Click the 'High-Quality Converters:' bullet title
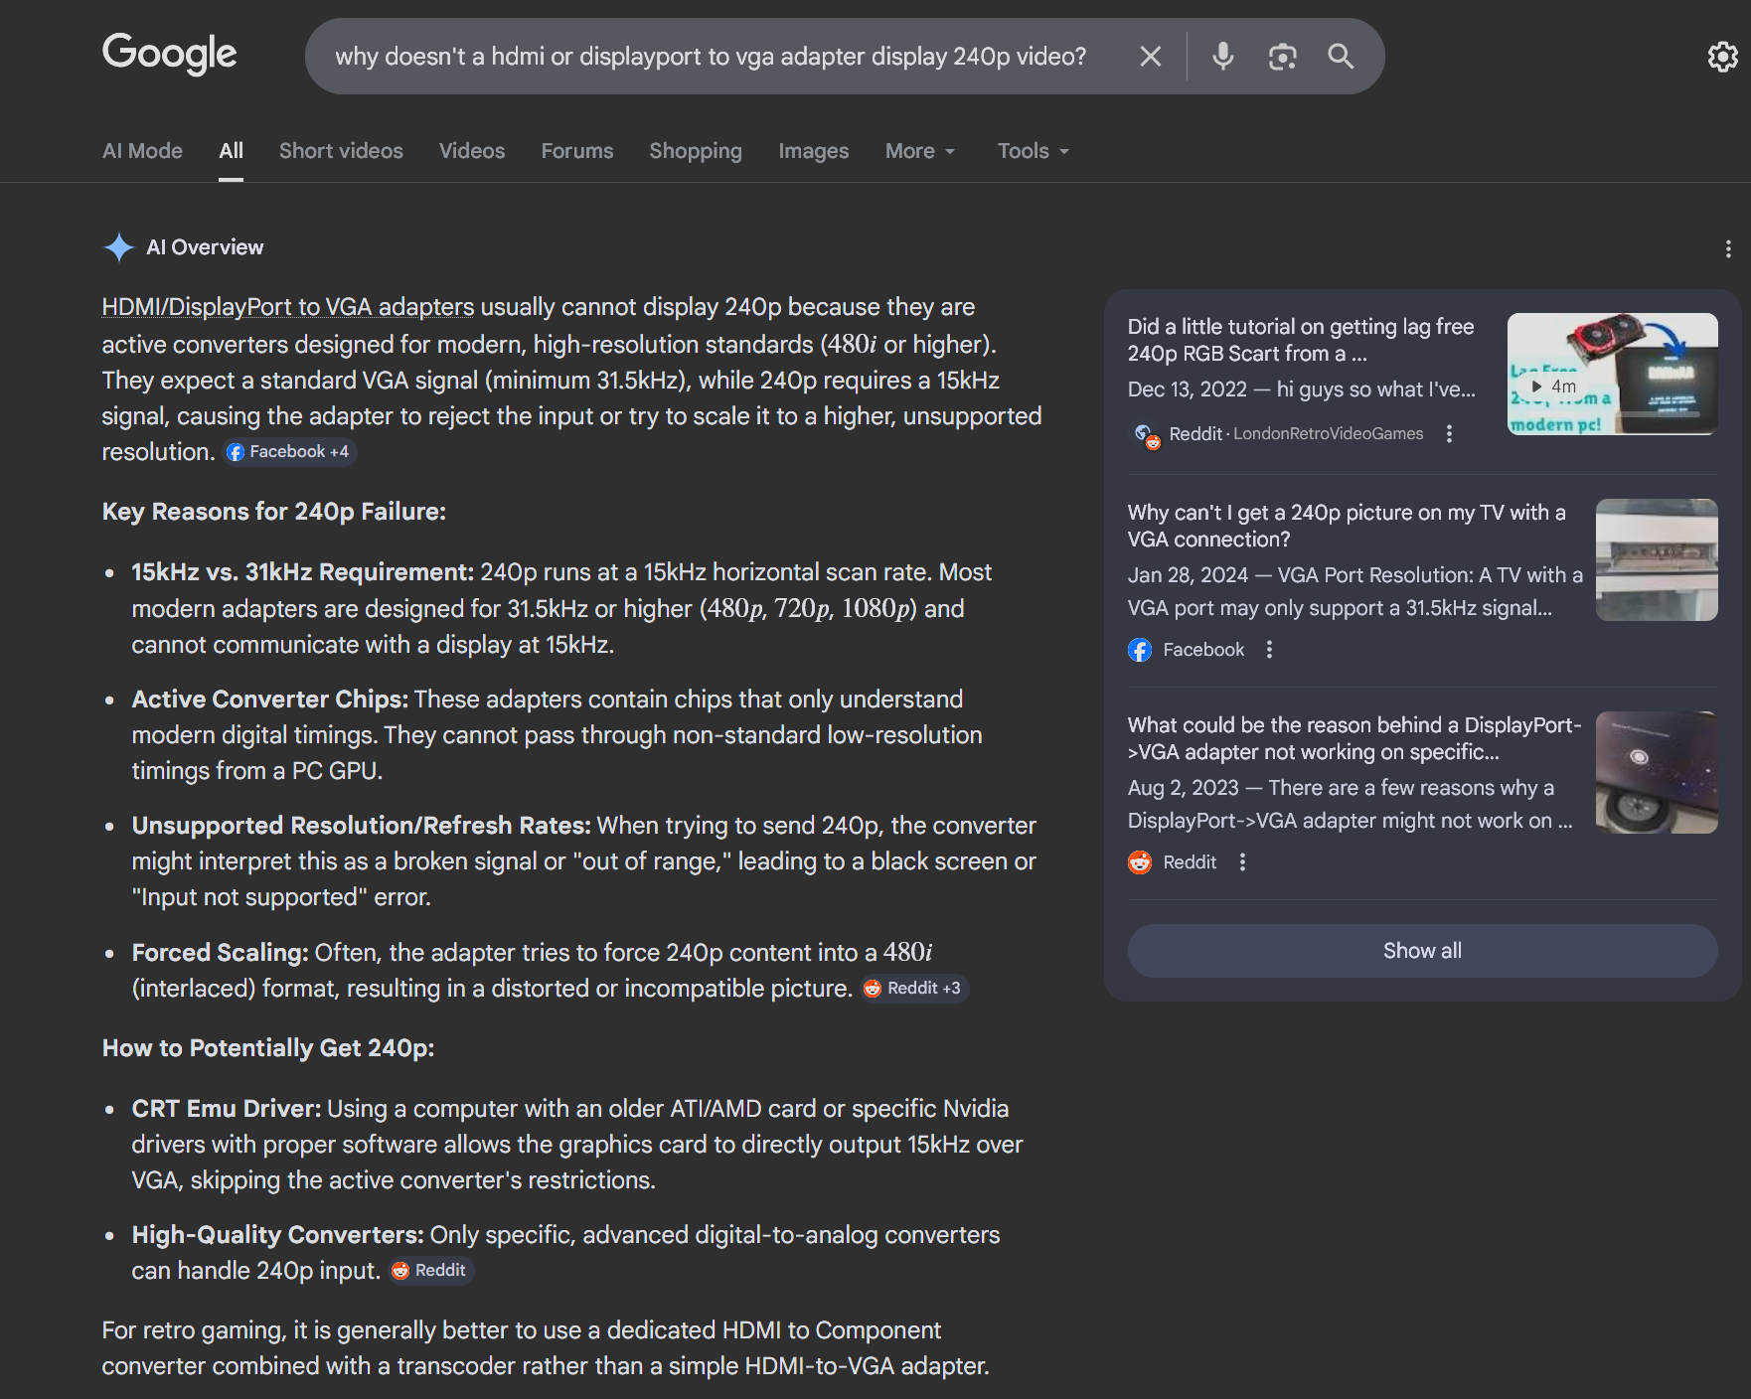The height and width of the screenshot is (1399, 1751). [x=278, y=1235]
